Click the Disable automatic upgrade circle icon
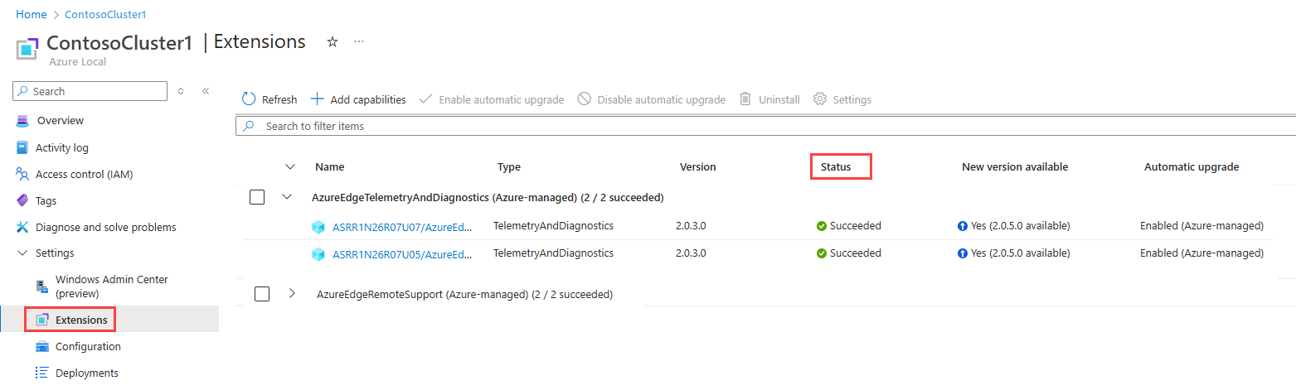This screenshot has width=1296, height=390. tap(584, 99)
